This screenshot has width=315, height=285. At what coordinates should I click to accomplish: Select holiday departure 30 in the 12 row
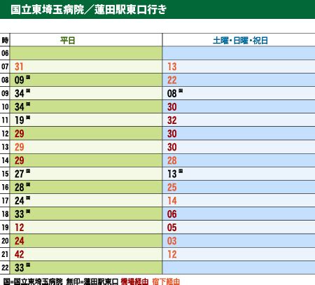click(172, 134)
